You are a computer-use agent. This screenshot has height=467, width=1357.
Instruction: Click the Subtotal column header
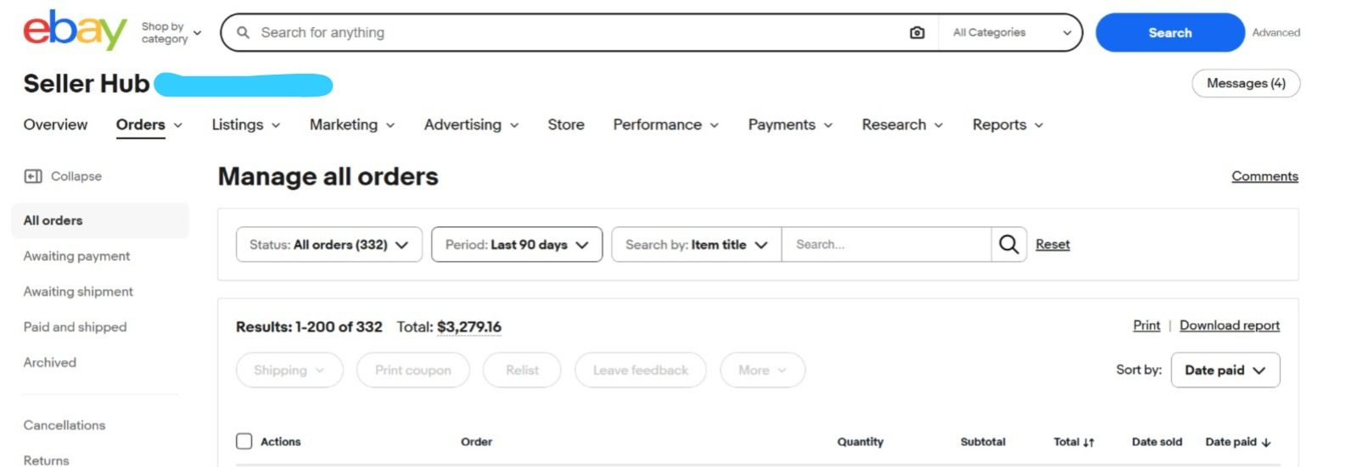pos(983,442)
